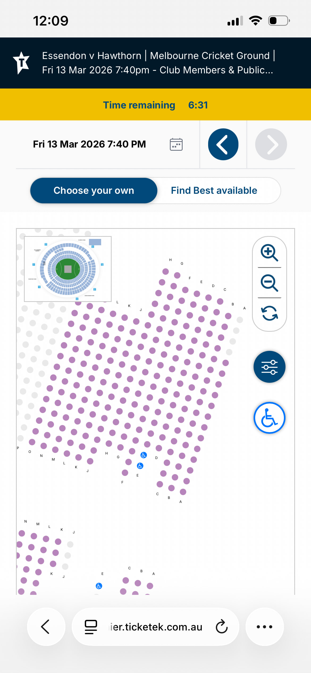Go to the previous event date

tap(223, 144)
